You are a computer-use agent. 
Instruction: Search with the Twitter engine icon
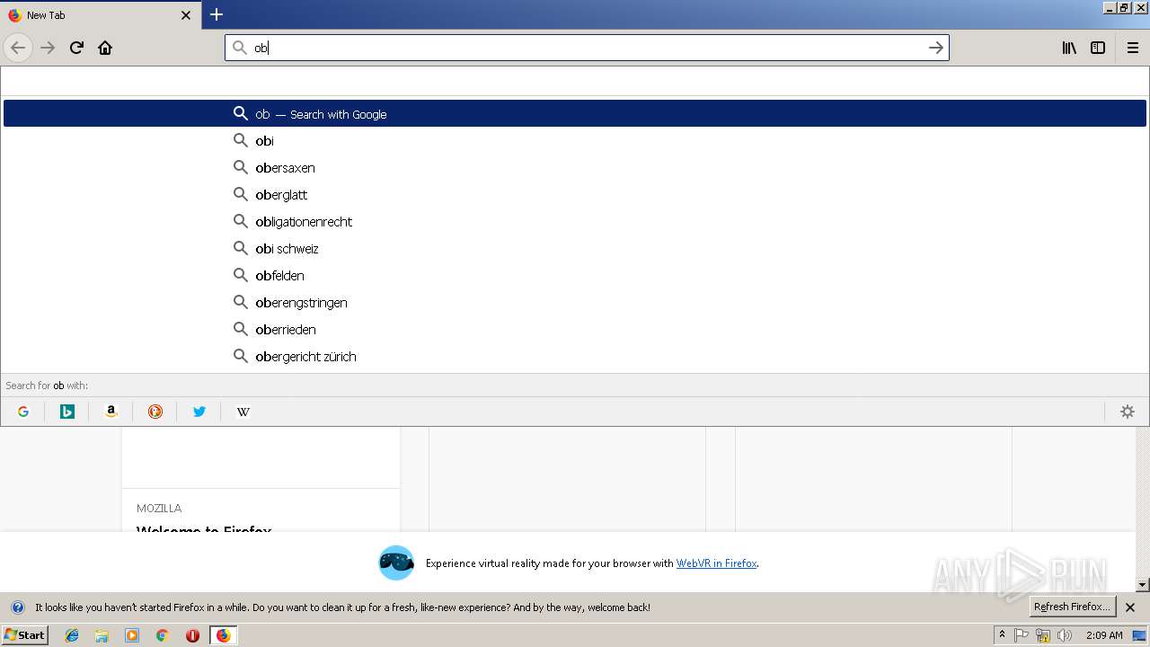pos(199,412)
